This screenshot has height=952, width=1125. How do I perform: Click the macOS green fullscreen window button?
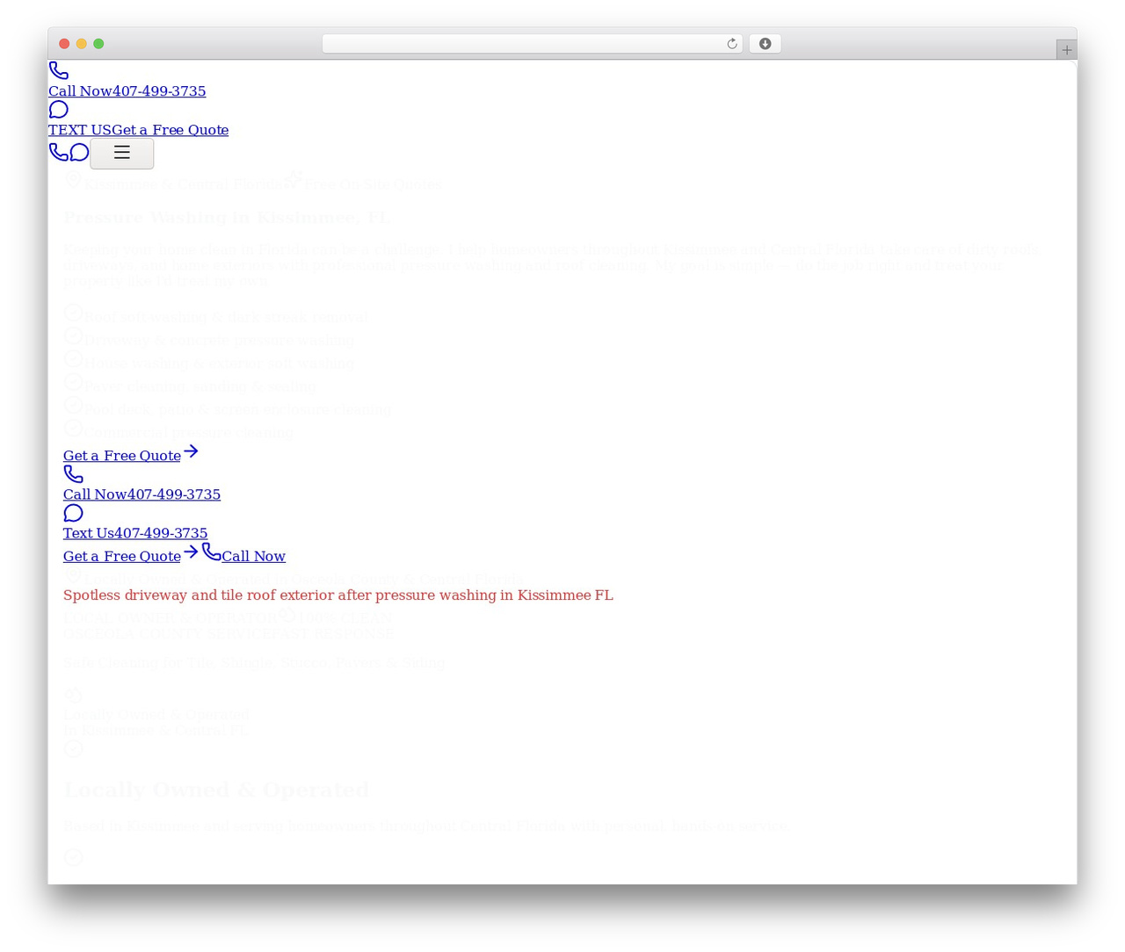pos(98,44)
